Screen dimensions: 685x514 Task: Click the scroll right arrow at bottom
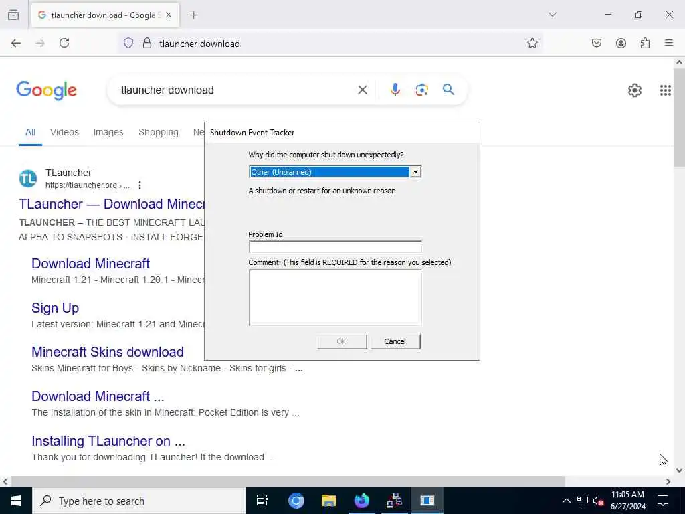click(668, 481)
